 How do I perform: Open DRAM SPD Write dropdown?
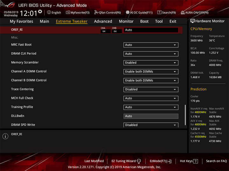click(x=151, y=125)
